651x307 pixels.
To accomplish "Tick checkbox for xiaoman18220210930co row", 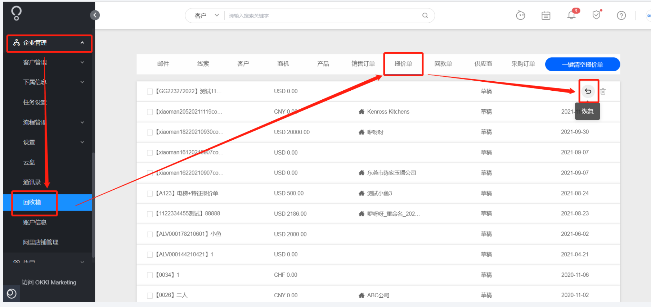I will 150,132.
